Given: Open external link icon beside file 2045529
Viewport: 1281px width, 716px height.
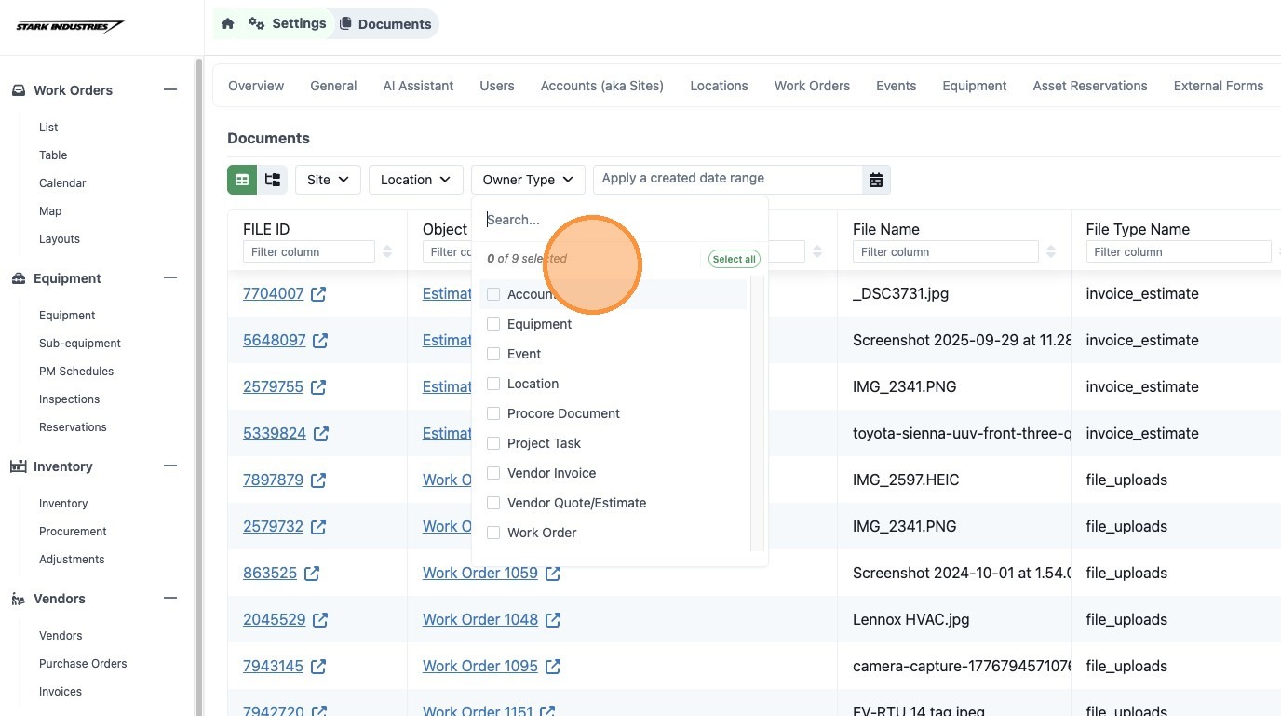Looking at the screenshot, I should click(x=320, y=620).
